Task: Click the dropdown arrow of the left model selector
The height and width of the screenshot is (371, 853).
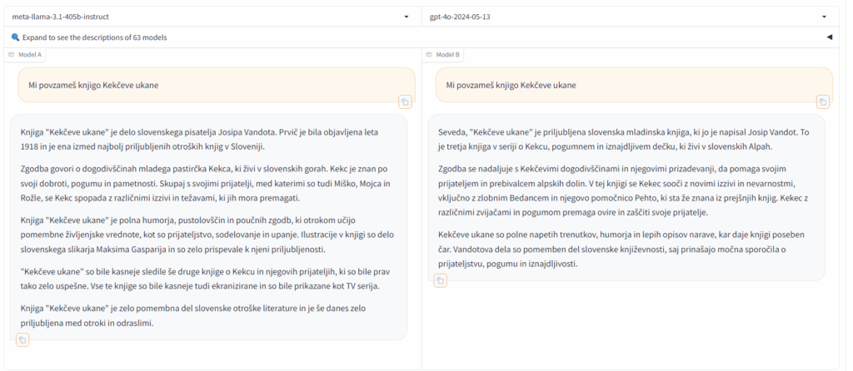Action: pos(406,16)
